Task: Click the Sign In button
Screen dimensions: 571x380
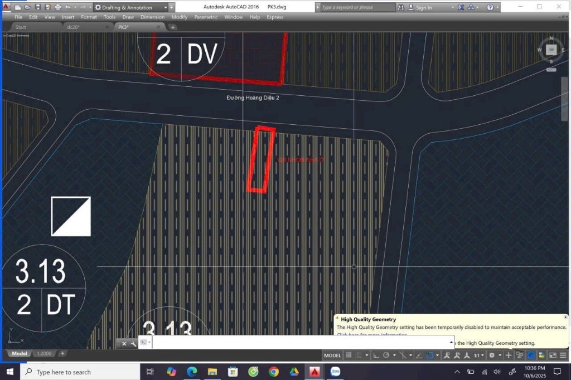Action: point(424,8)
